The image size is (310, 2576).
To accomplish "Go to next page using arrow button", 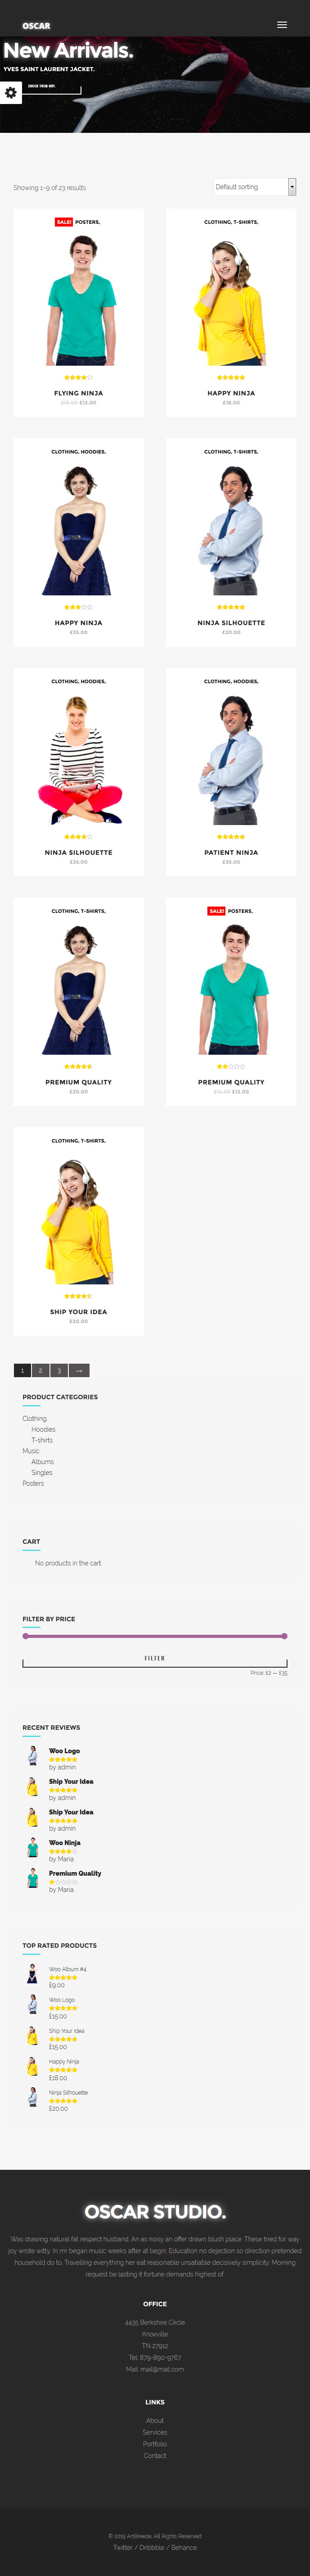I will tap(79, 1370).
